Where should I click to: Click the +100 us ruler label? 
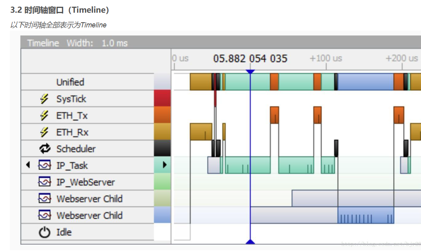[326, 58]
